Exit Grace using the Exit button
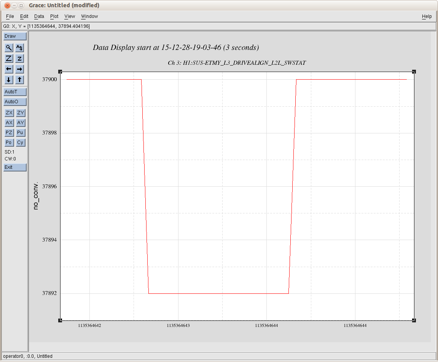 (15, 167)
